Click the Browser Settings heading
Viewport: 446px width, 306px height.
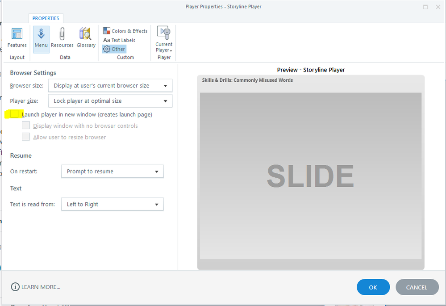pyautogui.click(x=33, y=72)
